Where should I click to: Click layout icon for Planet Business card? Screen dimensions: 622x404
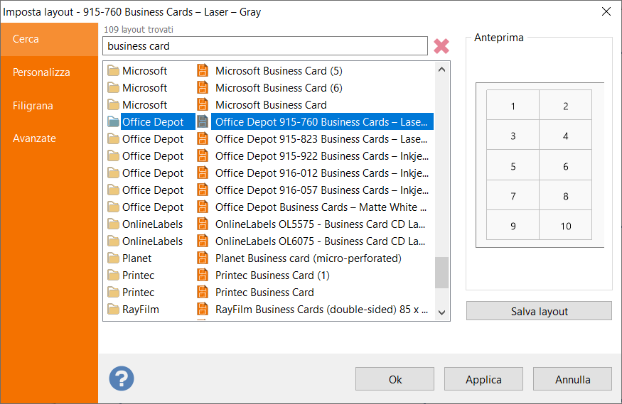pos(203,258)
